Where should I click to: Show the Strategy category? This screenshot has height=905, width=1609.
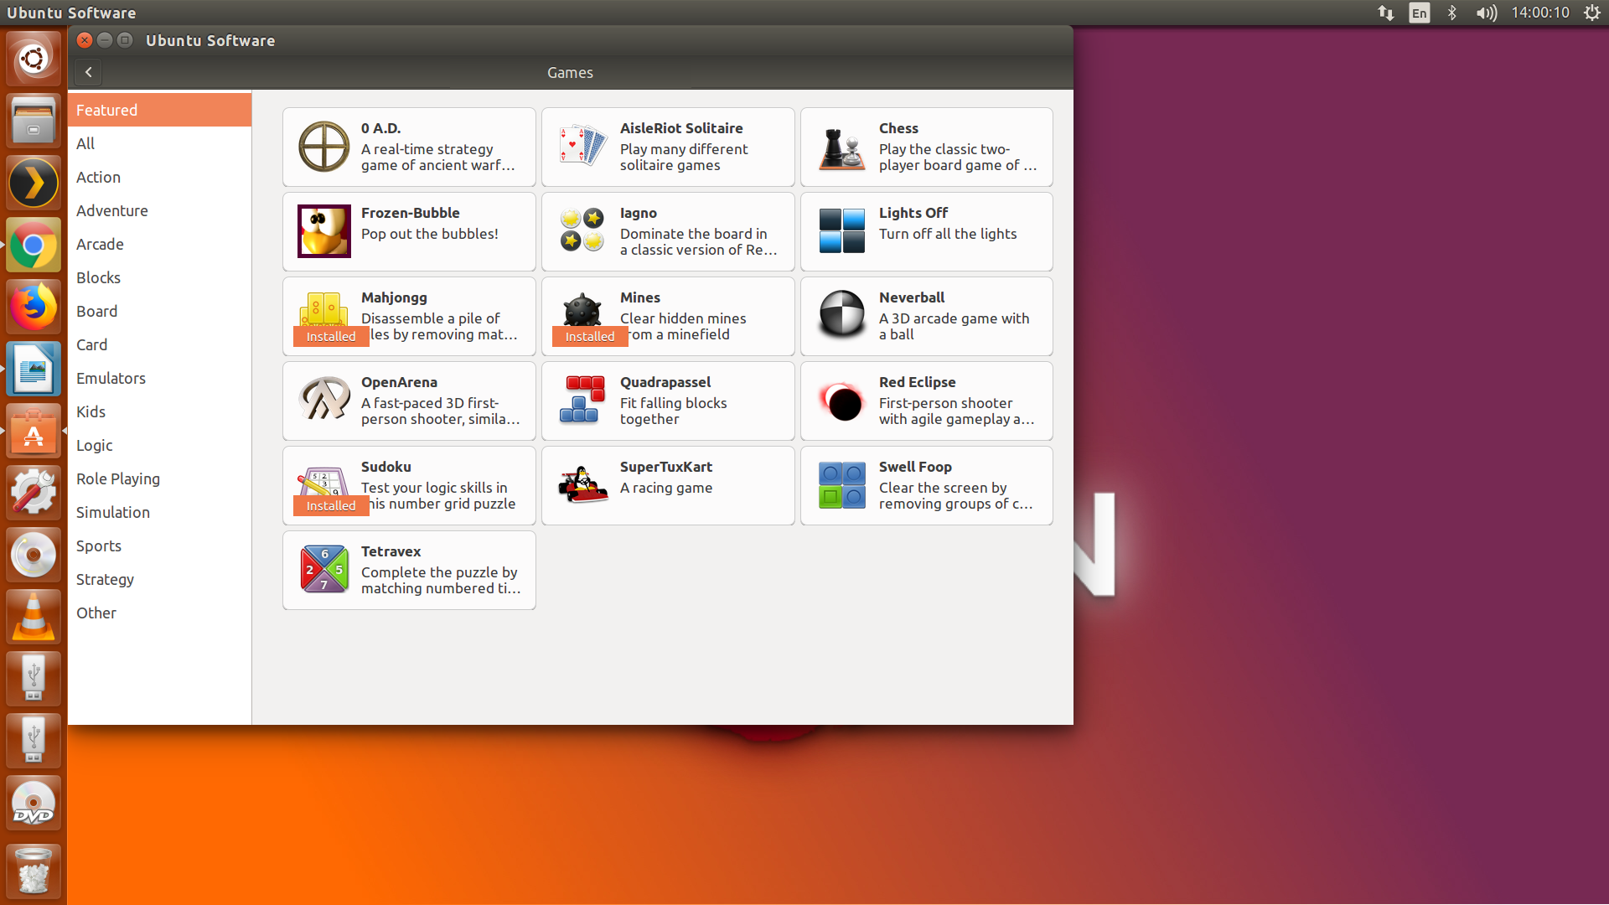point(159,579)
